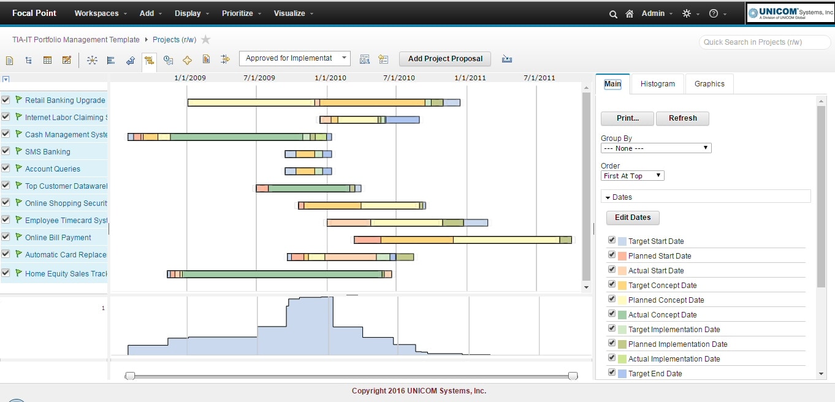Click the search magnifier in the top bar
Screen dimensions: 835x402
(613, 13)
